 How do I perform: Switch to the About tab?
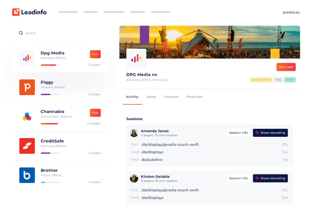tap(151, 97)
